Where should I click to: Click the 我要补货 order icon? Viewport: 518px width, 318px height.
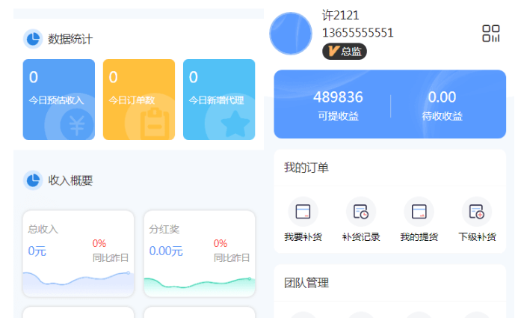(303, 212)
